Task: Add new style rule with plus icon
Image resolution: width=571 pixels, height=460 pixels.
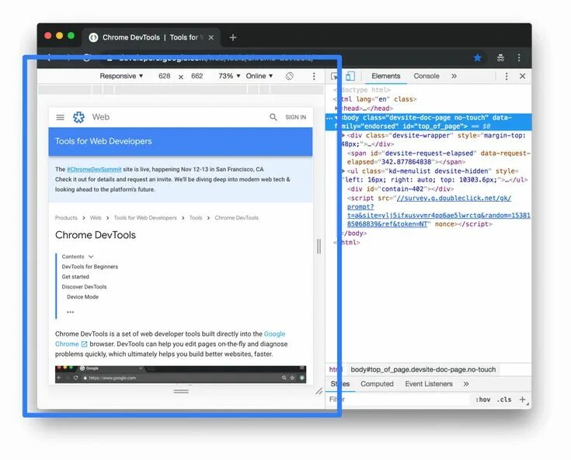Action: click(x=523, y=399)
